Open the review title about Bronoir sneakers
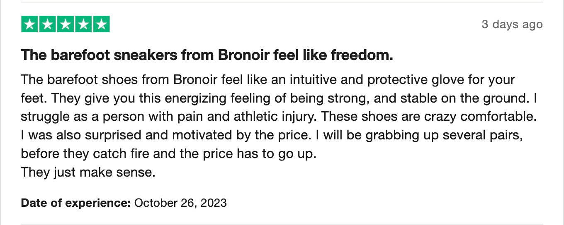 [207, 55]
